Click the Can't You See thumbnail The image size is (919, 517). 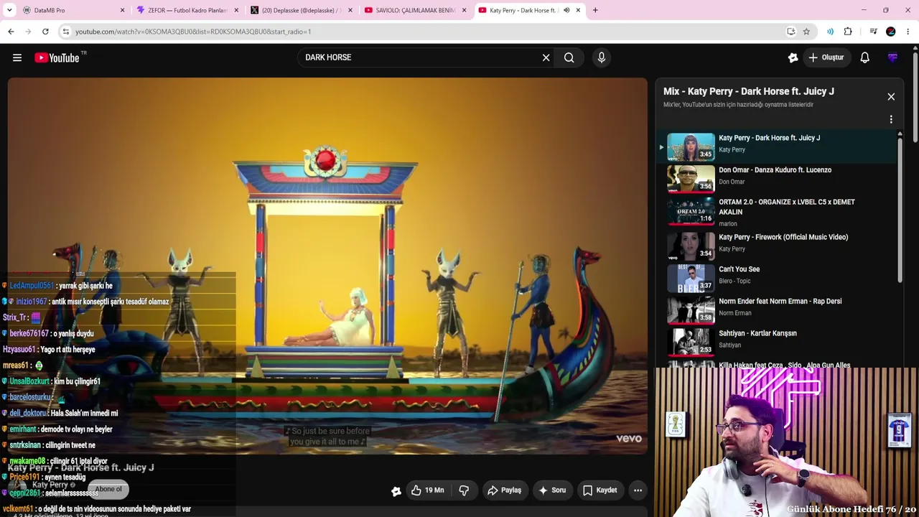click(x=691, y=278)
